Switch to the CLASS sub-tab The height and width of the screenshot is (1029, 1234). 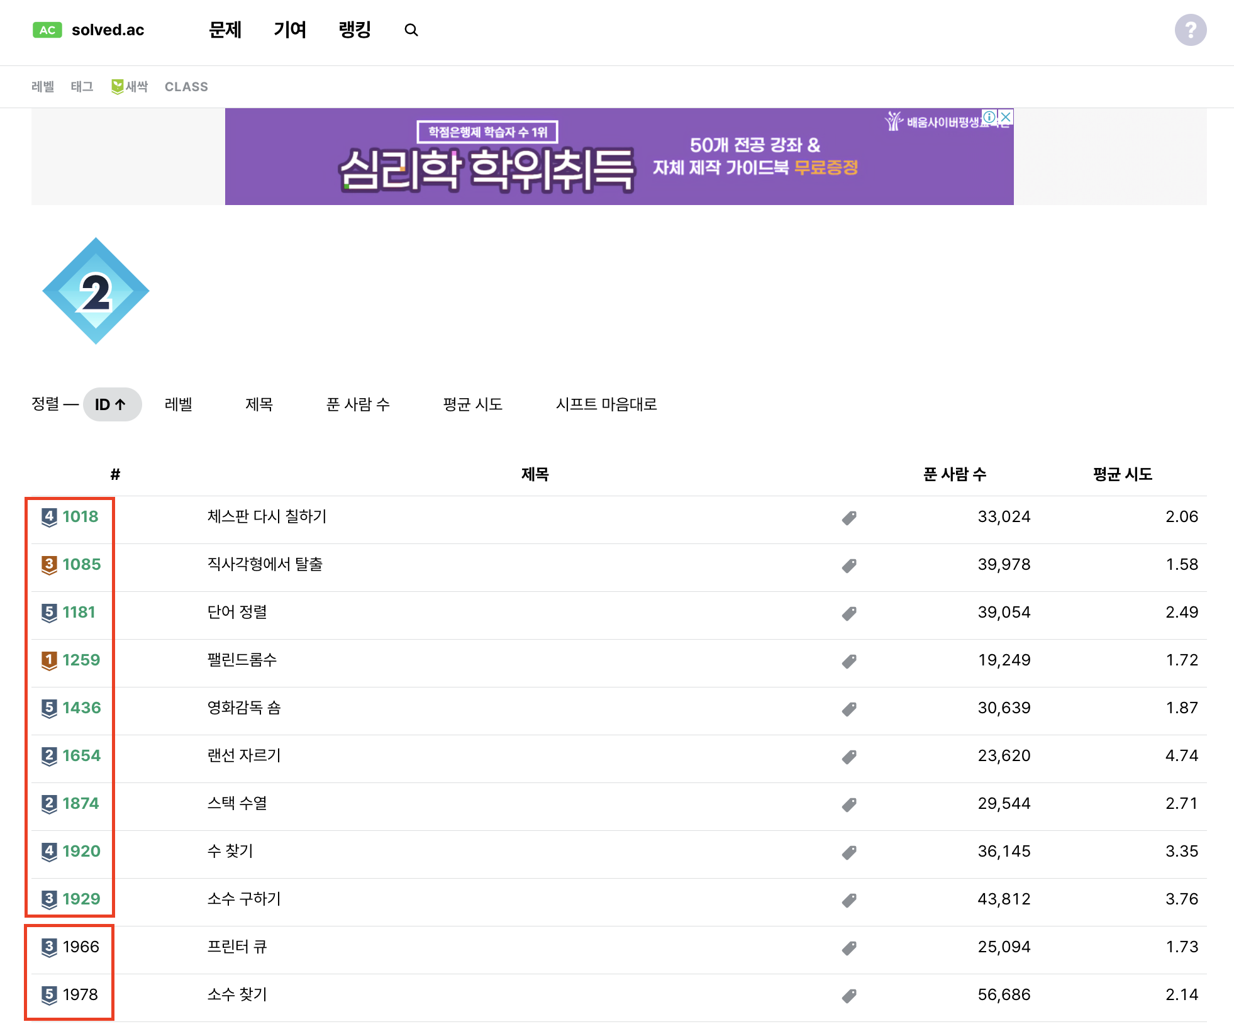(186, 87)
